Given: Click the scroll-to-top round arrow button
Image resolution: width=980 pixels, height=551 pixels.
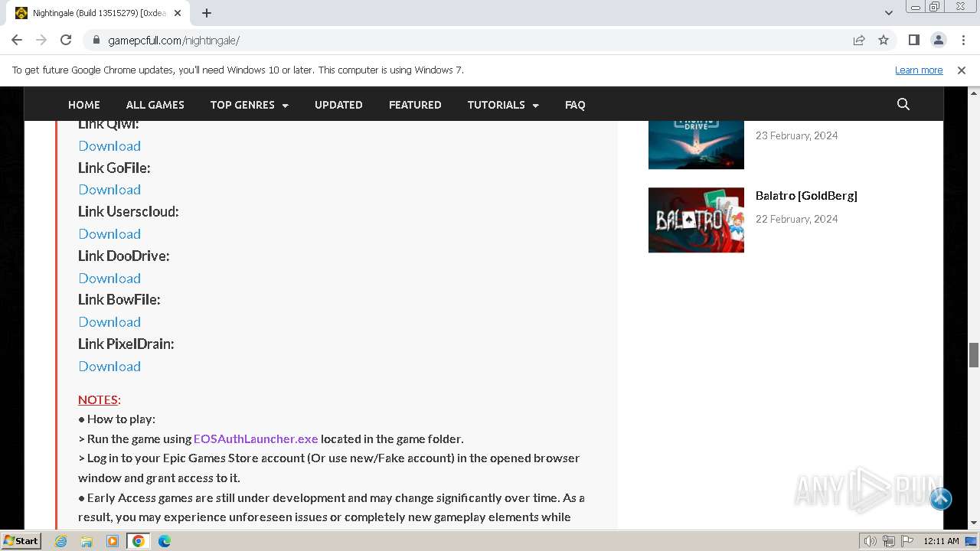Looking at the screenshot, I should click(x=941, y=499).
